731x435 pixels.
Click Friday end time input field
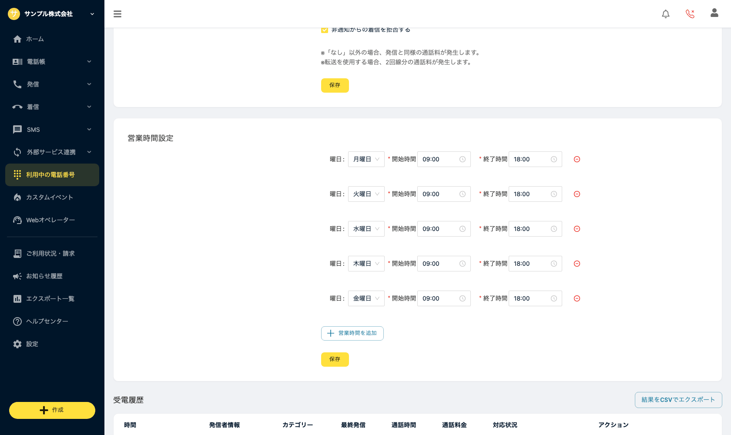click(x=535, y=298)
